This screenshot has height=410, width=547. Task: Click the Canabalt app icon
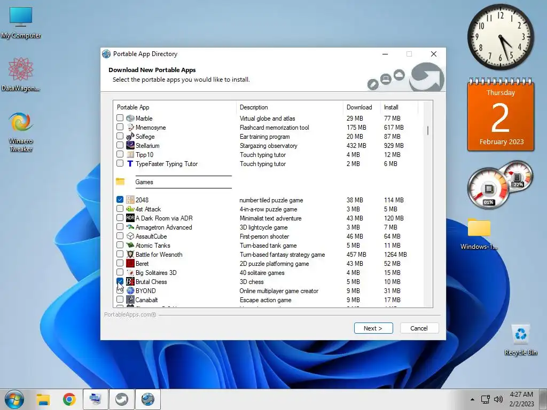click(130, 299)
